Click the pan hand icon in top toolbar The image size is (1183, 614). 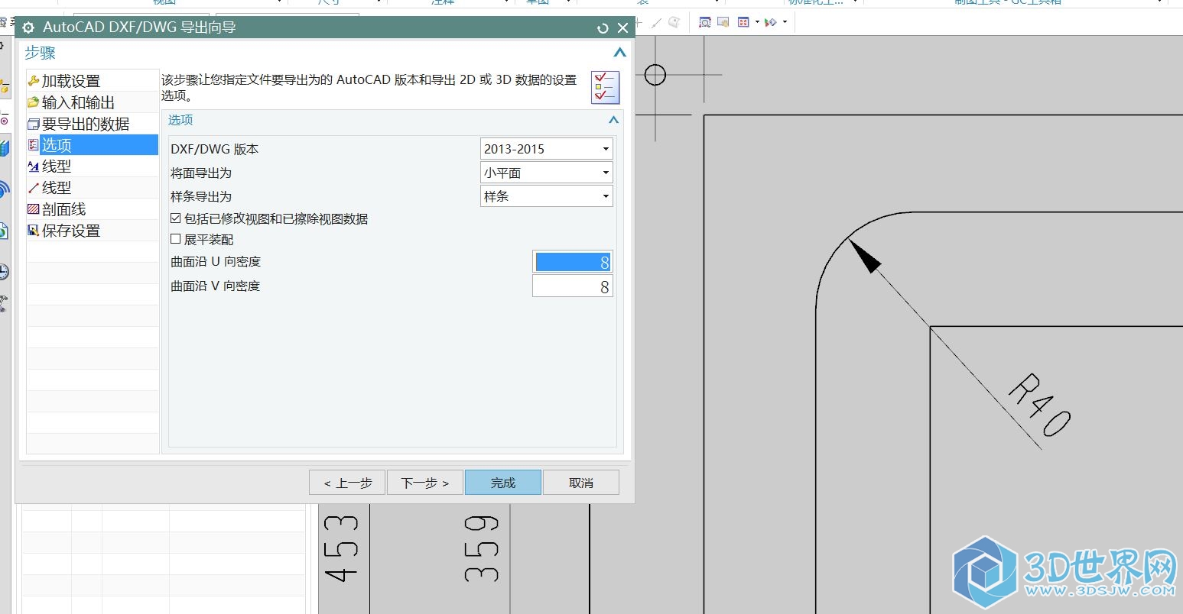coord(723,22)
